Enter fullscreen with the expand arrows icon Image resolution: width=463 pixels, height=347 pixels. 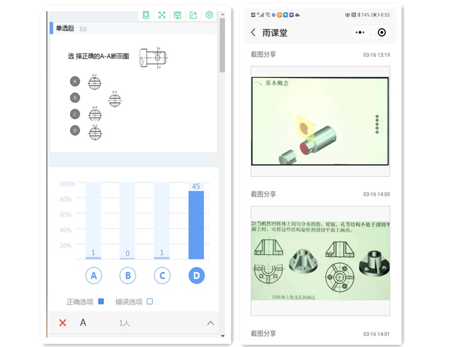162,15
